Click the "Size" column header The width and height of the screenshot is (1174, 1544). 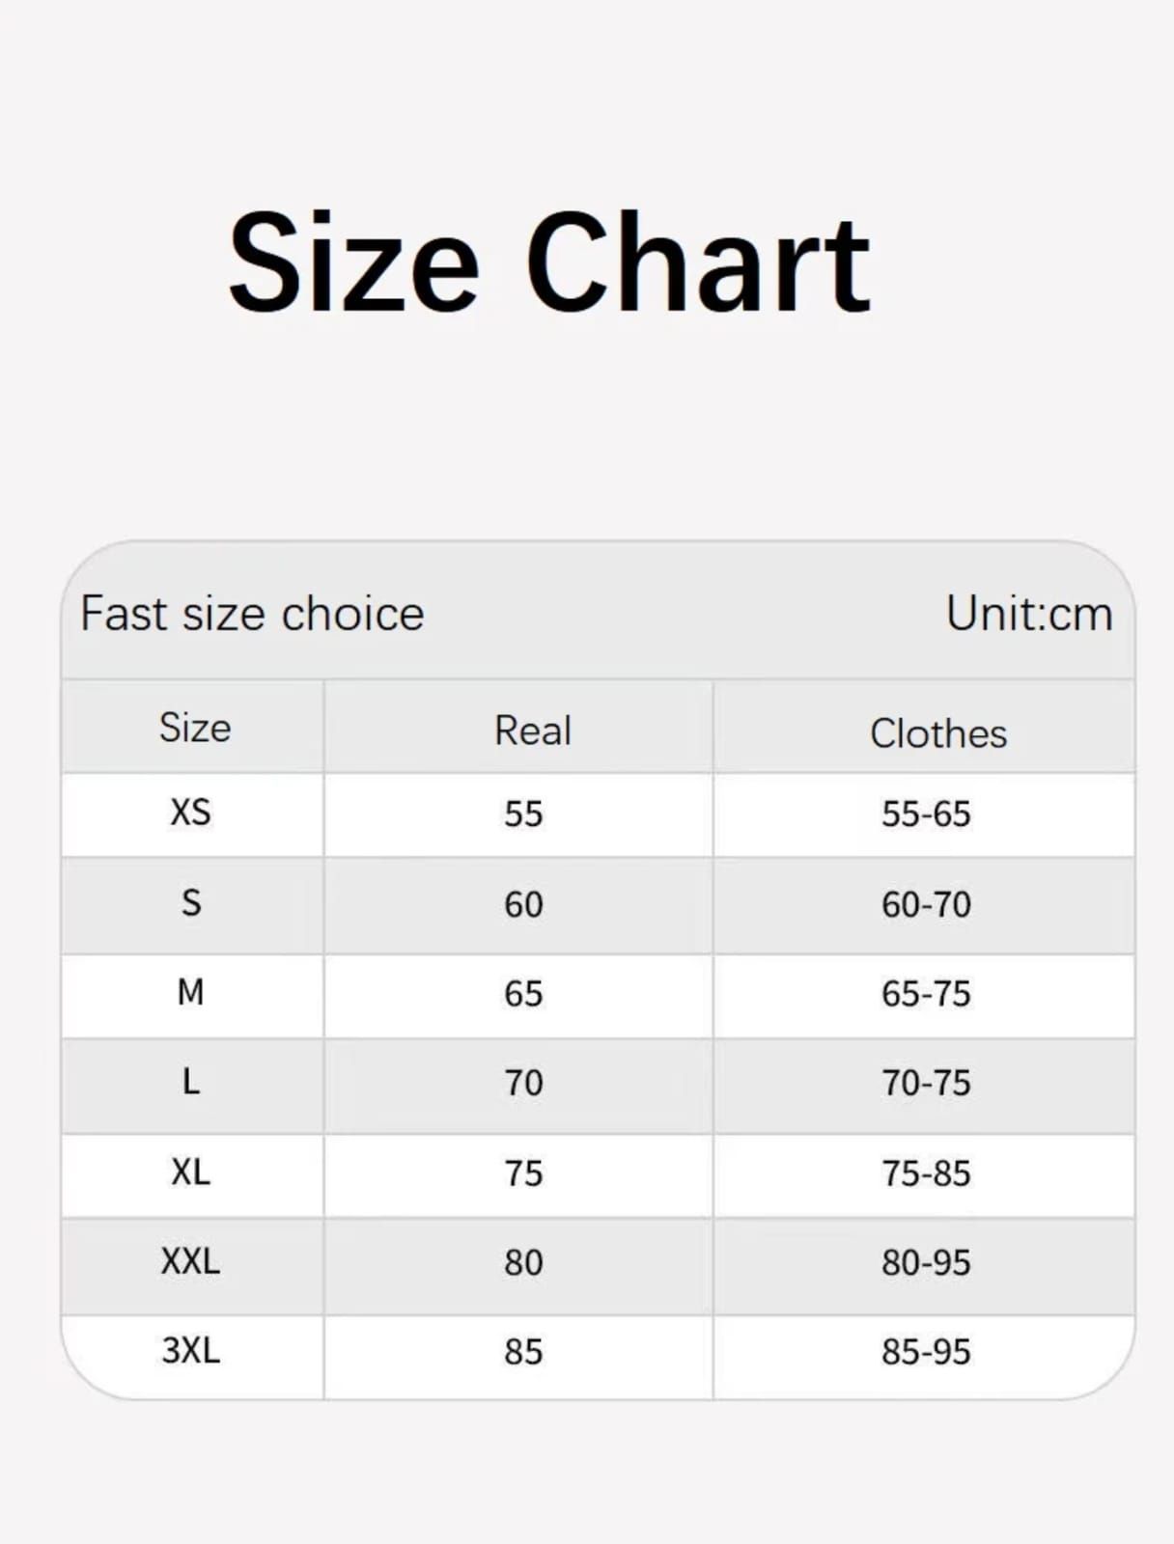pos(194,728)
